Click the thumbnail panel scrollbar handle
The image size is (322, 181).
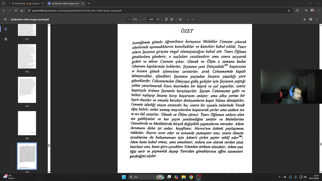49,145
